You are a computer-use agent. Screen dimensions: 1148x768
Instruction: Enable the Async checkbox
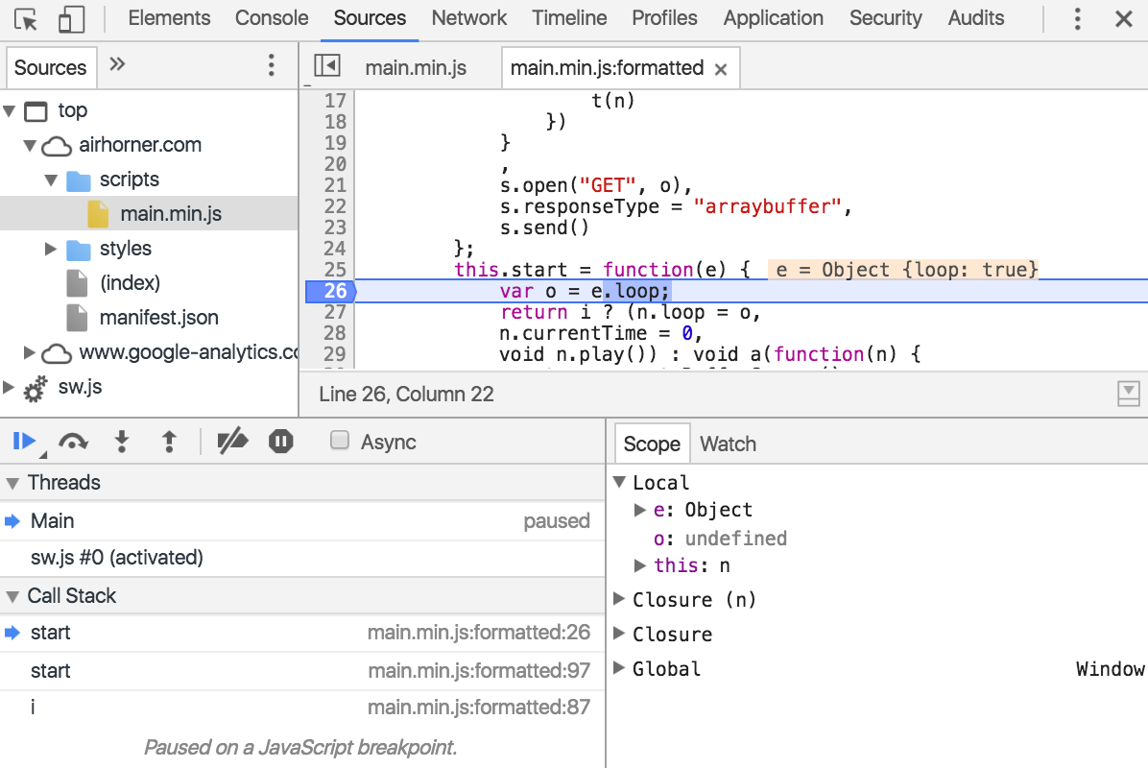[339, 440]
